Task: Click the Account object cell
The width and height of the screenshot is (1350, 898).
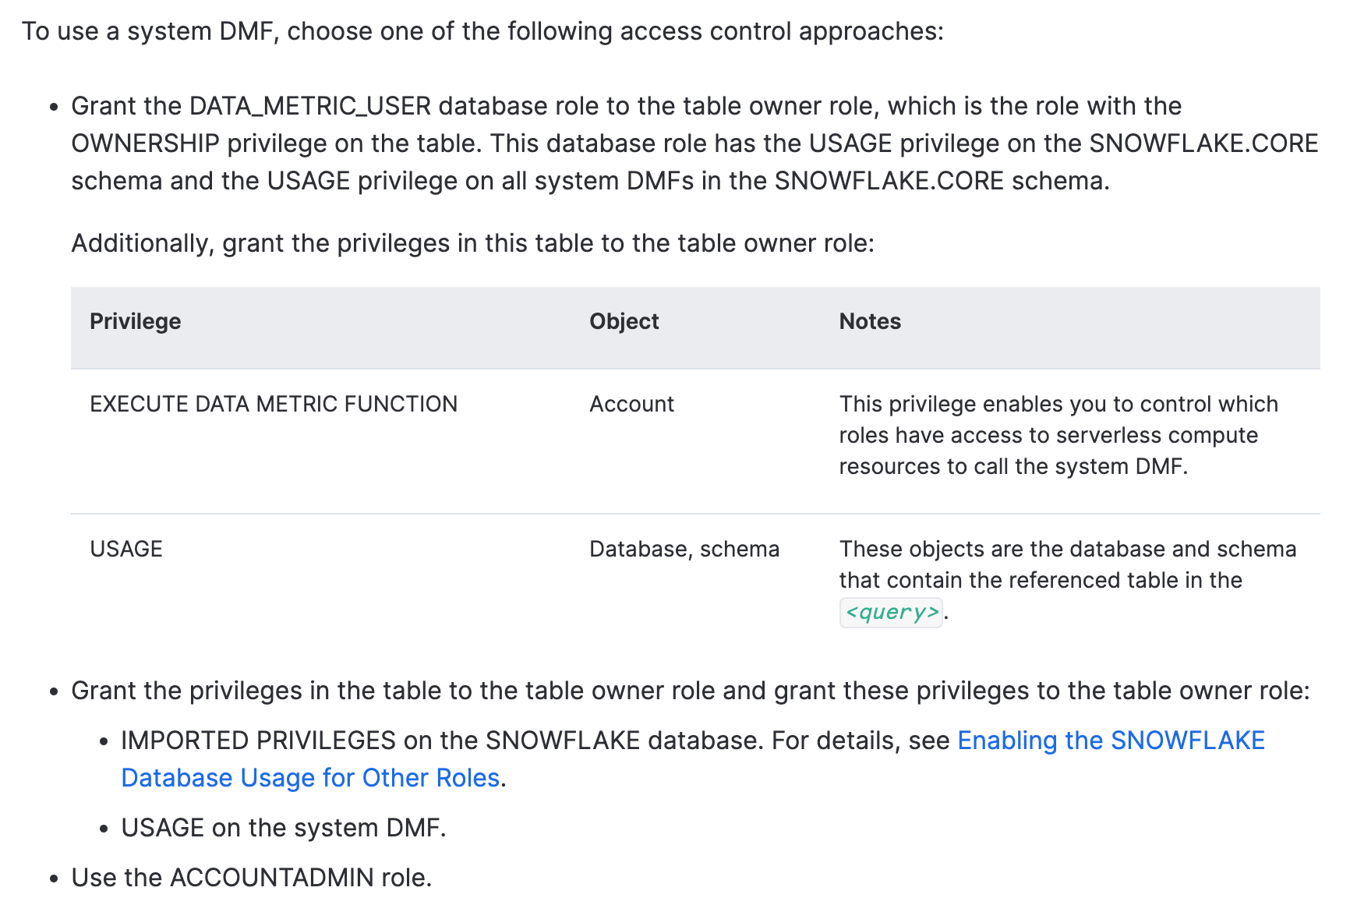Action: 631,404
